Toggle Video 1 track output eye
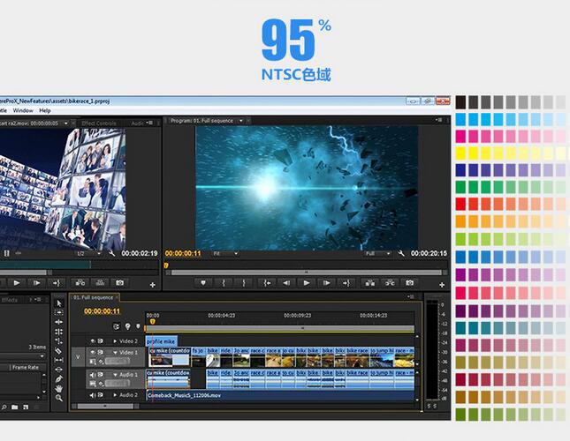This screenshot has width=570, height=441. (93, 353)
